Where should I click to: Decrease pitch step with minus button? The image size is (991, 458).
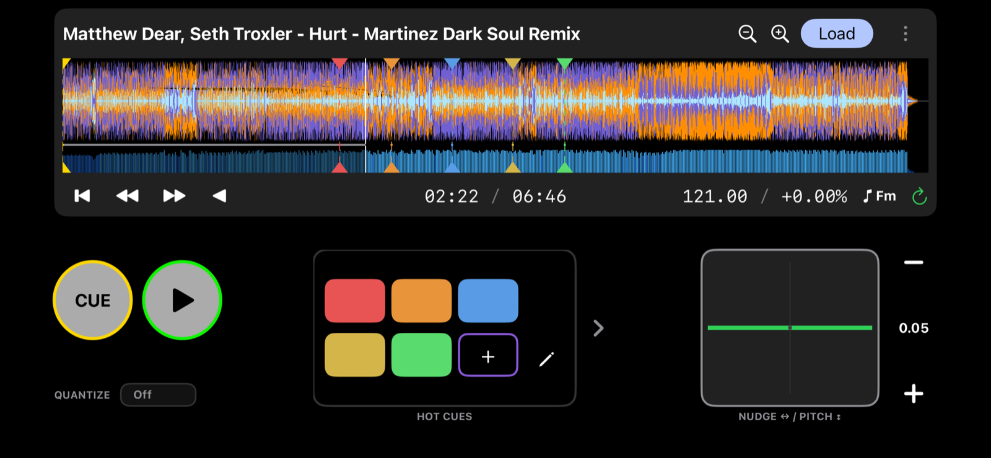[914, 263]
